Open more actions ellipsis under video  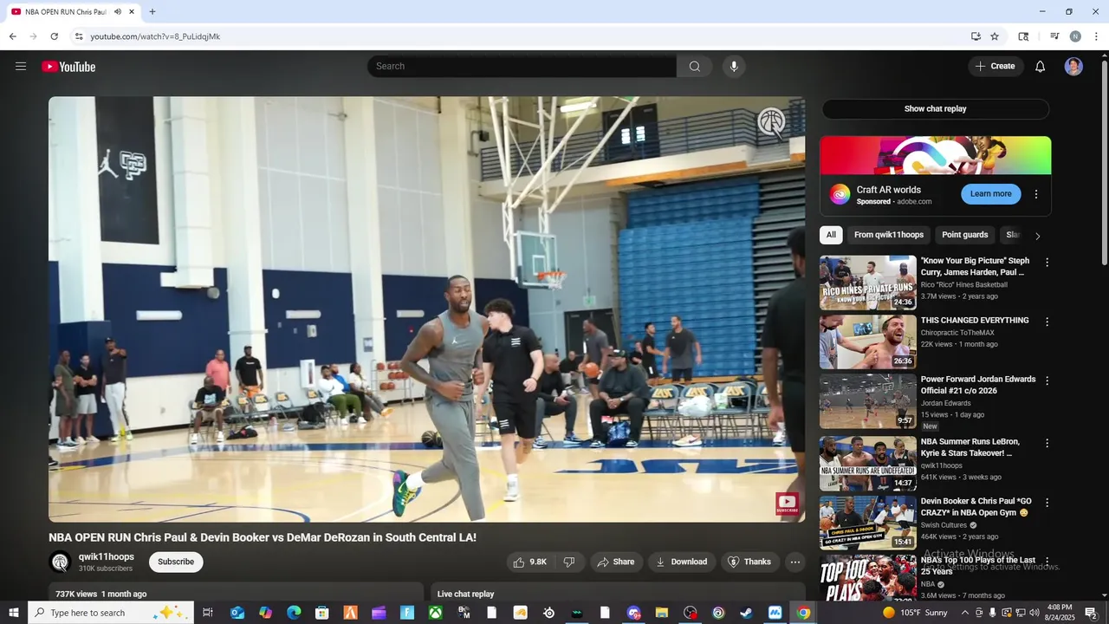point(795,562)
